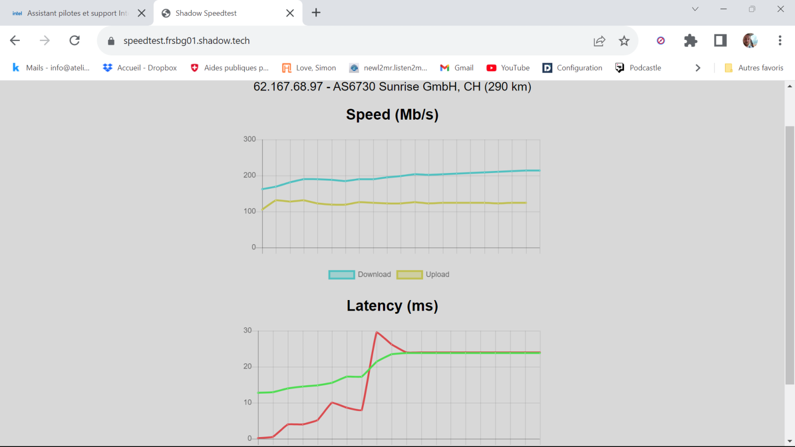
Task: Click the scrollbar down arrow
Action: pyautogui.click(x=790, y=441)
